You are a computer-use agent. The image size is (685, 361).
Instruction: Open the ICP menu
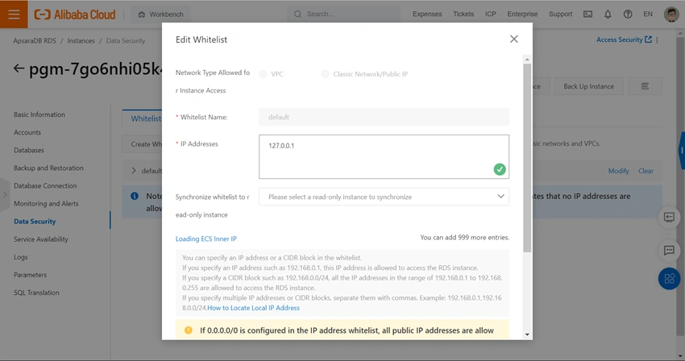pos(490,15)
